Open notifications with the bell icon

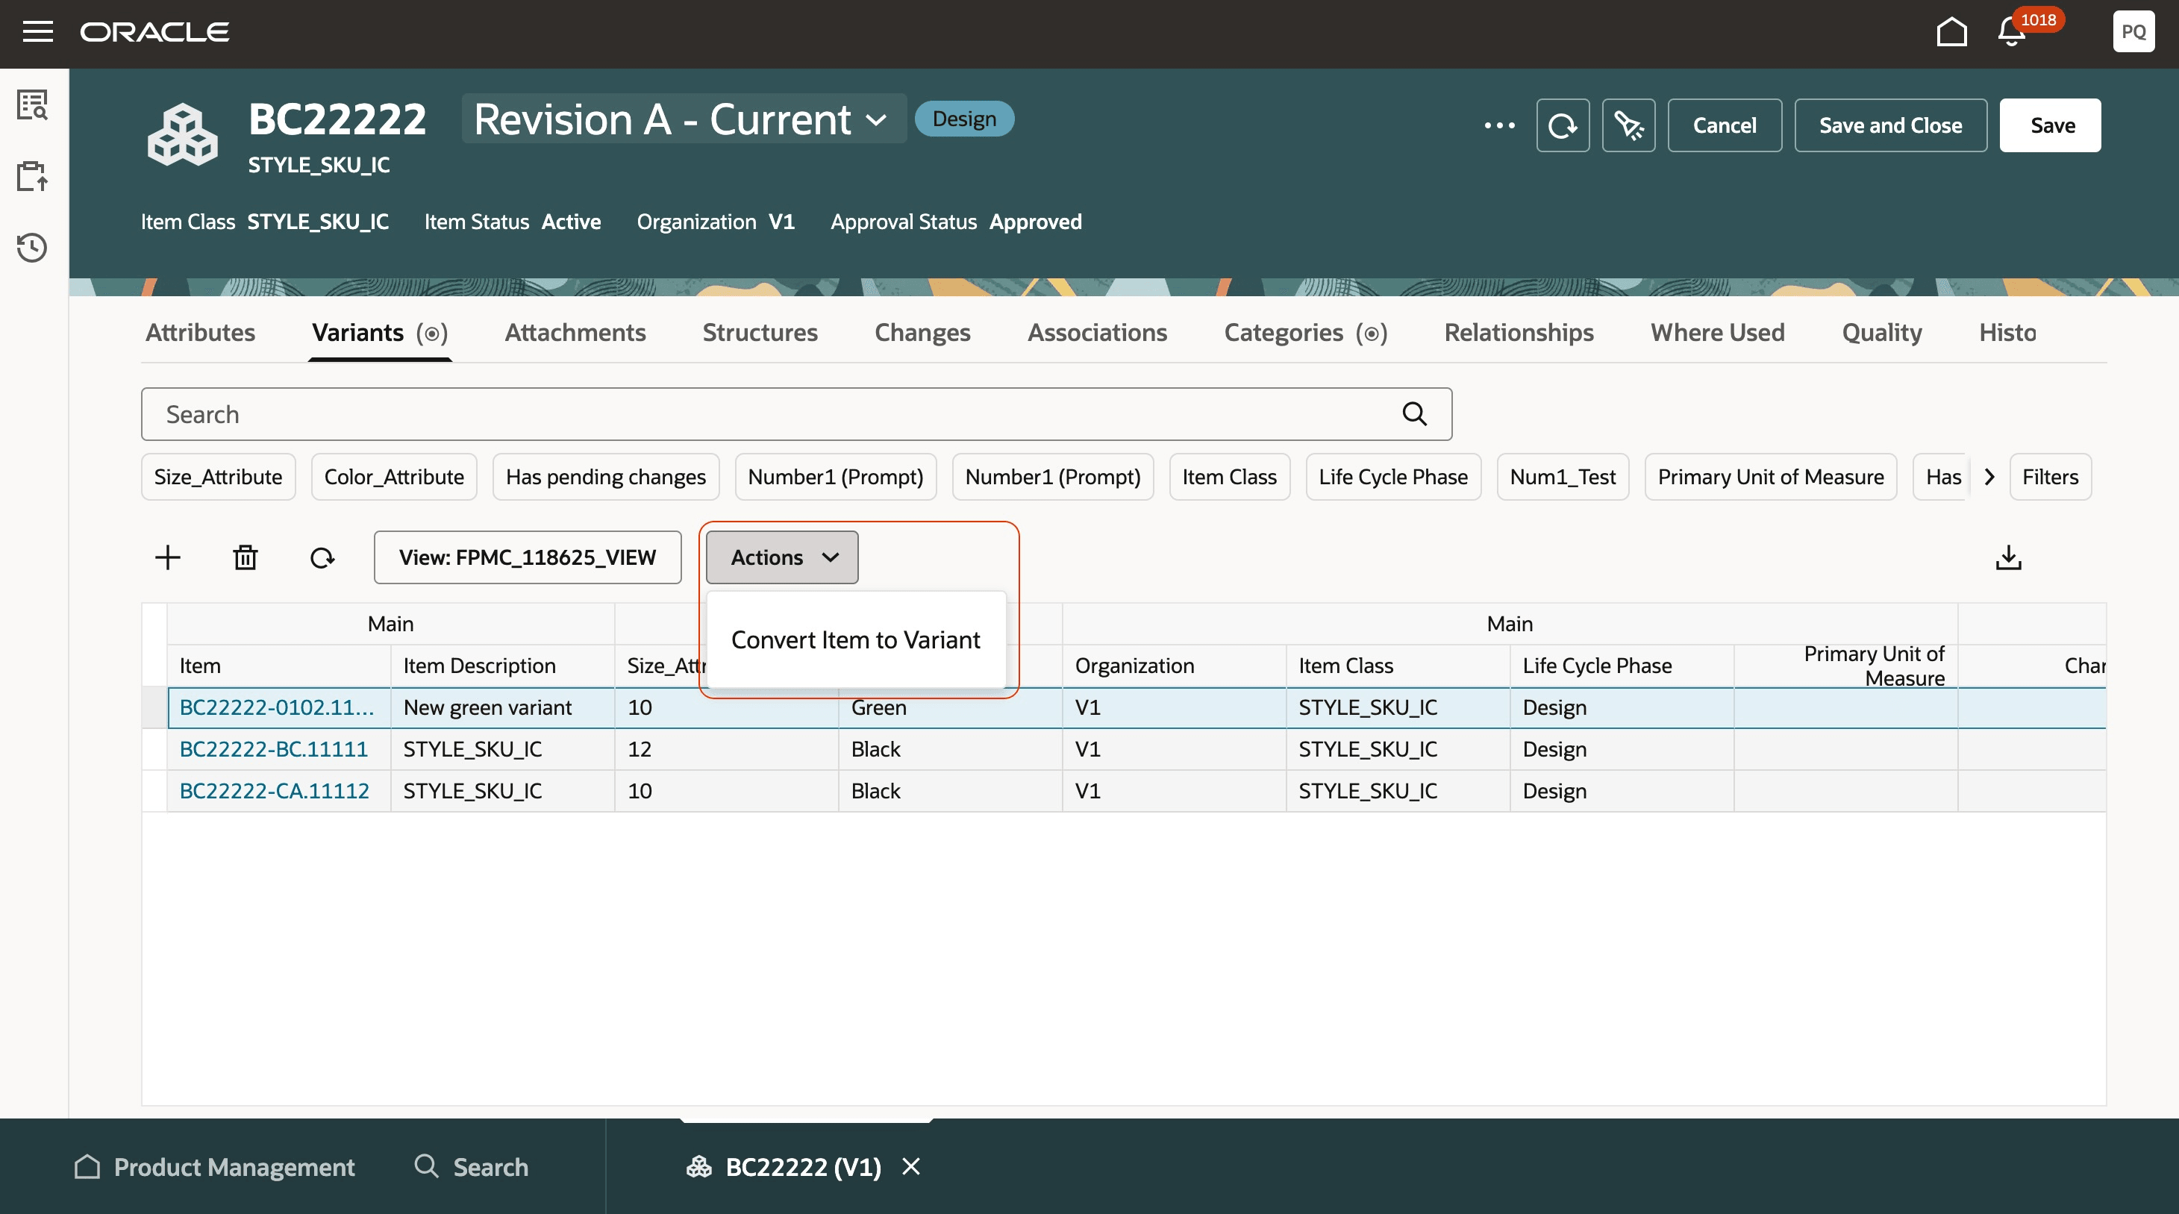[x=2009, y=31]
